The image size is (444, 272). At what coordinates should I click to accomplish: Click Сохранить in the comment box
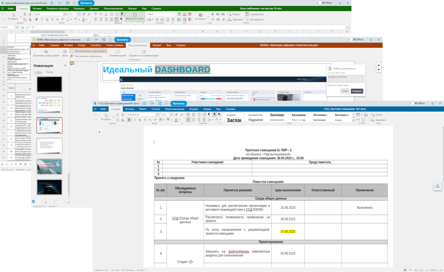(x=357, y=91)
